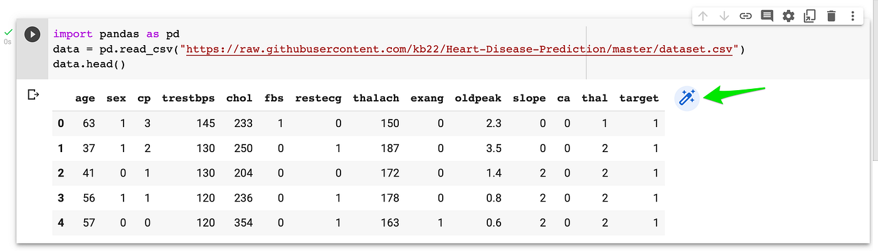This screenshot has width=878, height=251.
Task: Move cell up with arrow icon
Action: point(702,16)
